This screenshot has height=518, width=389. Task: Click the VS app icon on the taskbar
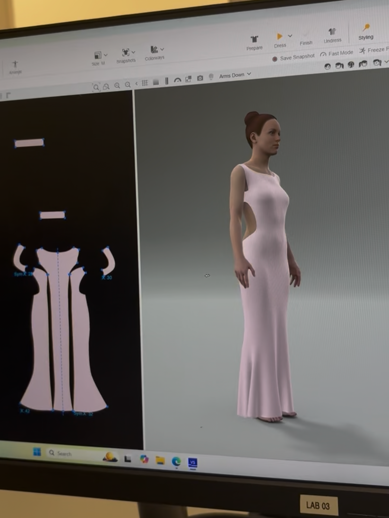[x=192, y=463]
